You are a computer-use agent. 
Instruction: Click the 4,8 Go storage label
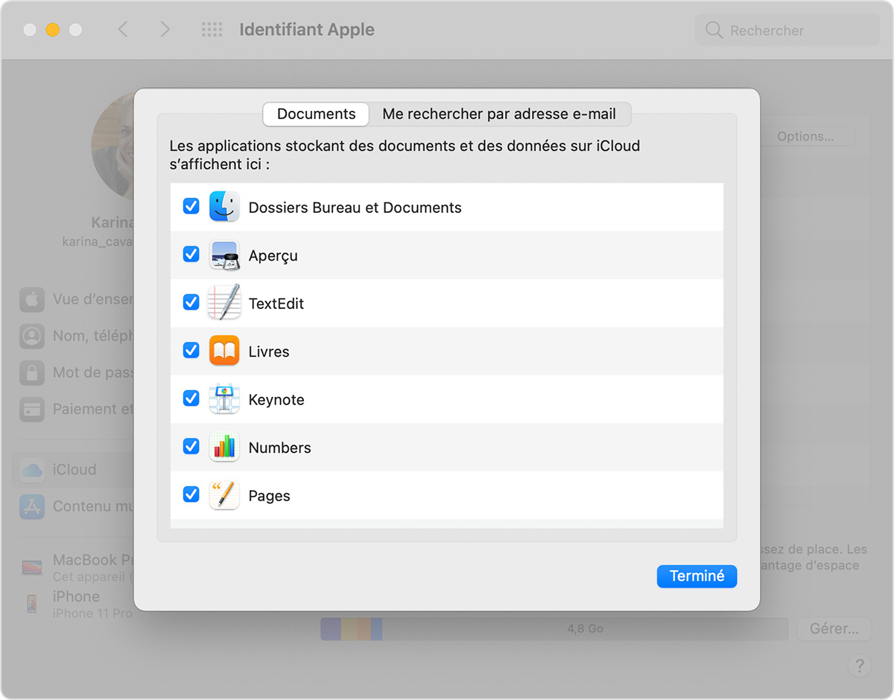pyautogui.click(x=586, y=629)
